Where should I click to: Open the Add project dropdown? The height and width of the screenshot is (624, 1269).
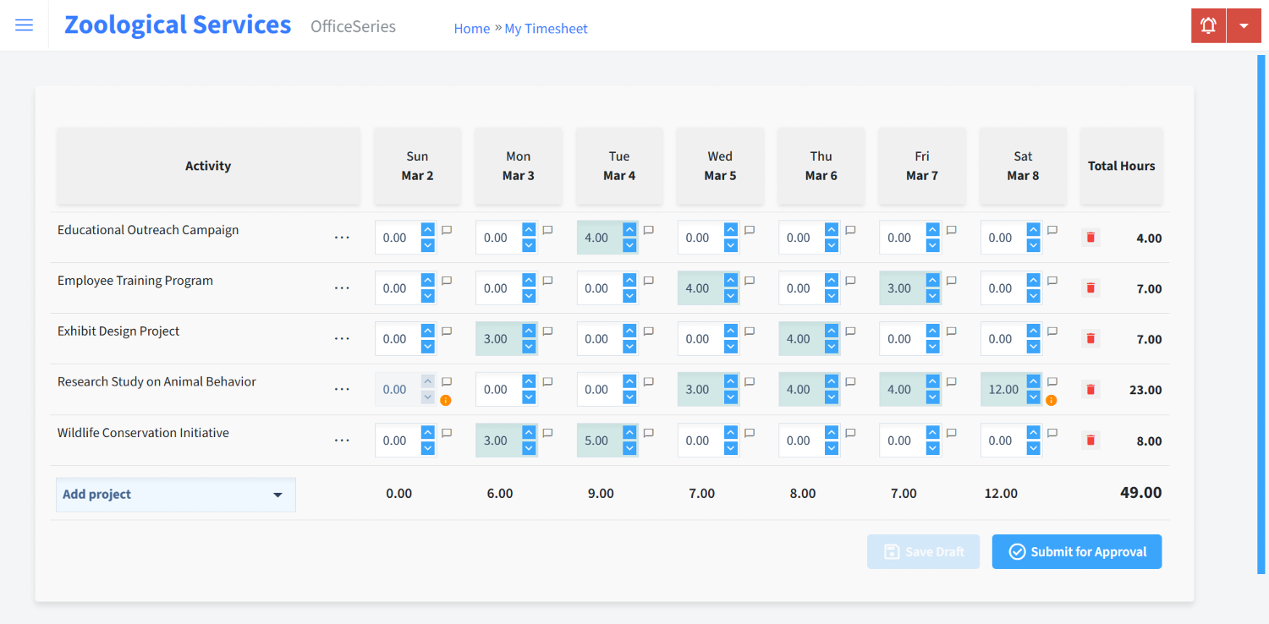coord(175,495)
